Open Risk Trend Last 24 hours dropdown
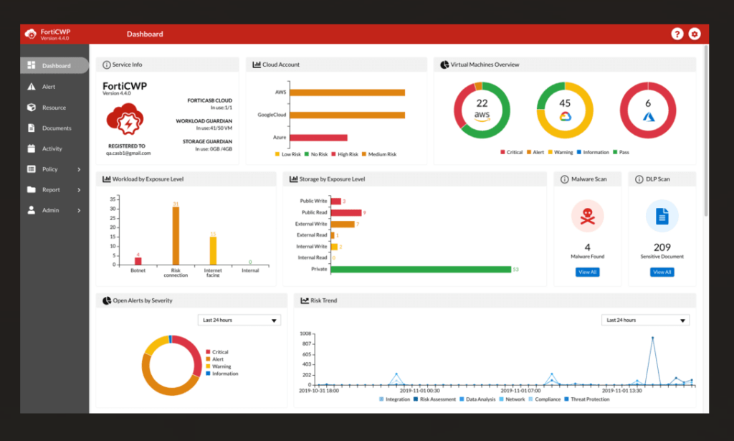The width and height of the screenshot is (734, 441). pos(645,321)
